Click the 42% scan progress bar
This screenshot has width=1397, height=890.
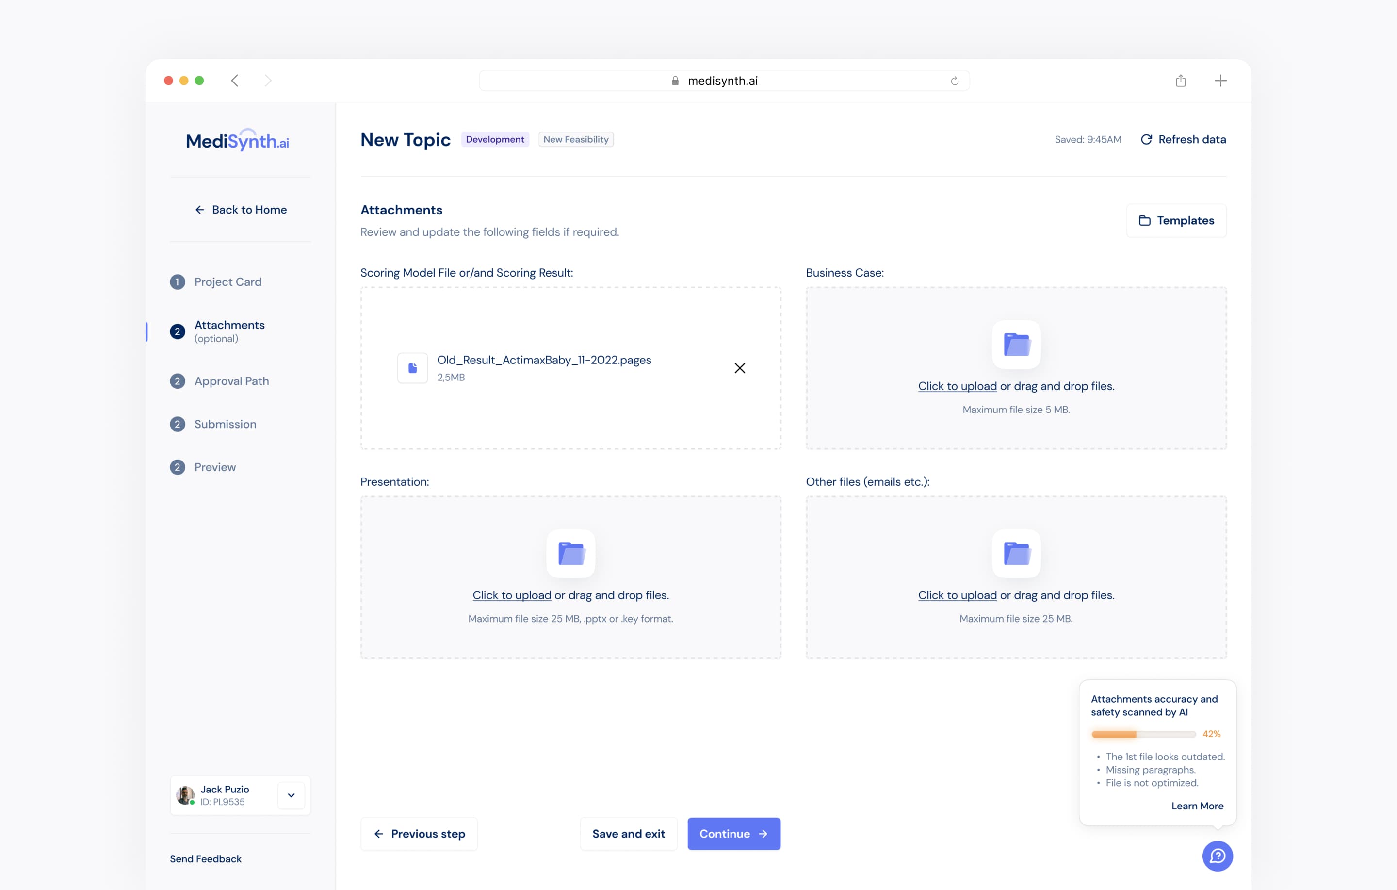1143,734
